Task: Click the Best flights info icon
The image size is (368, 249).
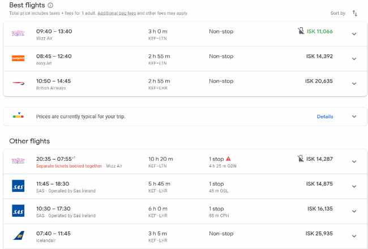Action: coord(50,5)
